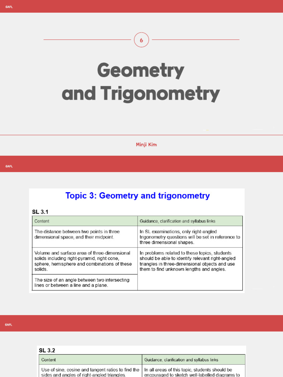Screen dimensions: 283x377
Task: Click the GAFL logo above the SL 3.2 slide
Action: tap(8, 325)
